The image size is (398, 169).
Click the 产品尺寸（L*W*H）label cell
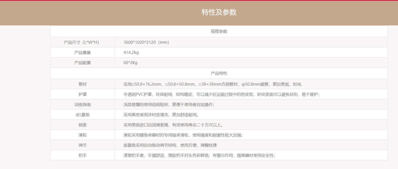tap(81, 42)
